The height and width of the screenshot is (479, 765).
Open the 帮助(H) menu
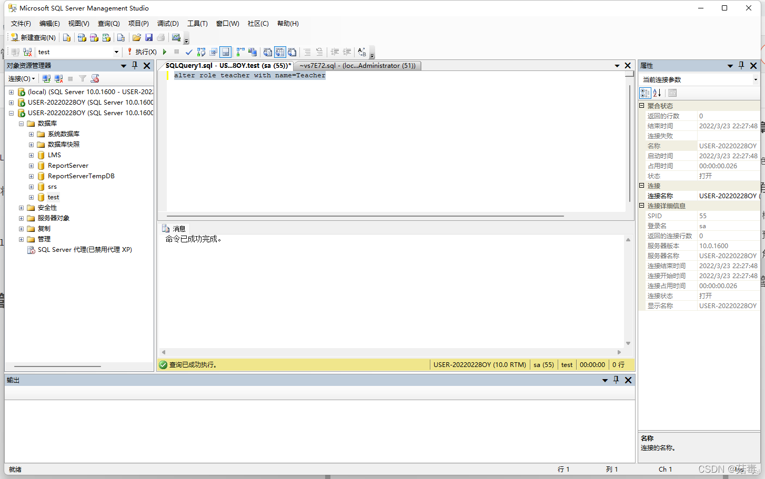pyautogui.click(x=288, y=24)
